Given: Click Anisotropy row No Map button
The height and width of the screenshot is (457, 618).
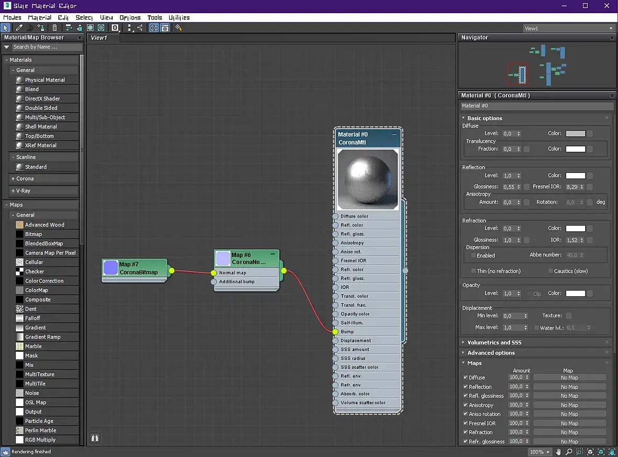Looking at the screenshot, I should (569, 405).
